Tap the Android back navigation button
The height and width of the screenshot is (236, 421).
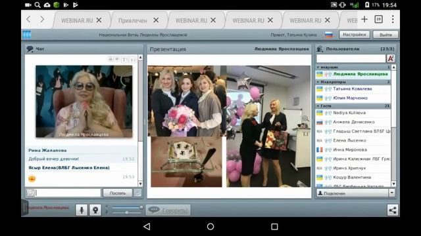tap(147, 227)
